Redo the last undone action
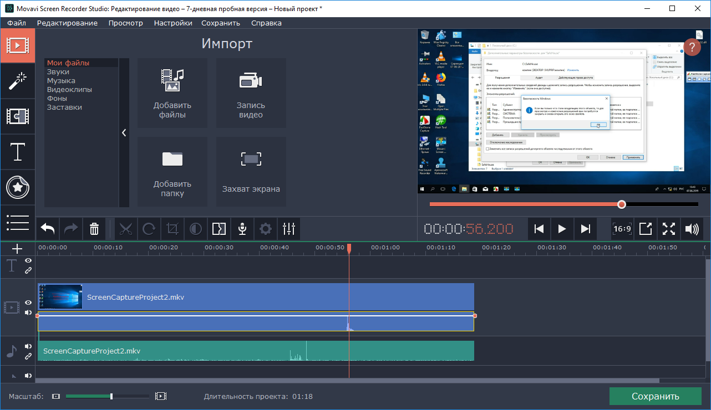711x410 pixels. click(x=72, y=228)
